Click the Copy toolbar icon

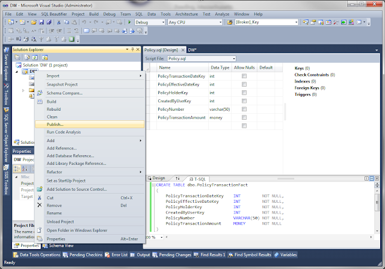point(66,22)
